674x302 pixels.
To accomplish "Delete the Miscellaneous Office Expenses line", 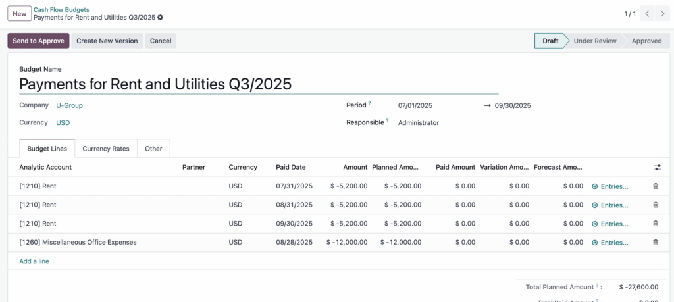I will coord(656,243).
